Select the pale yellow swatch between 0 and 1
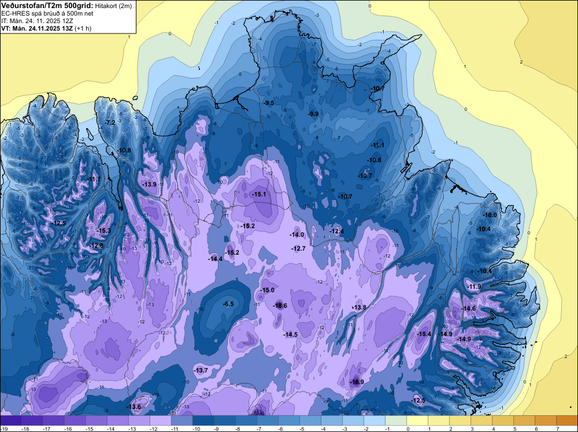This screenshot has height=432, width=578. click(x=417, y=420)
